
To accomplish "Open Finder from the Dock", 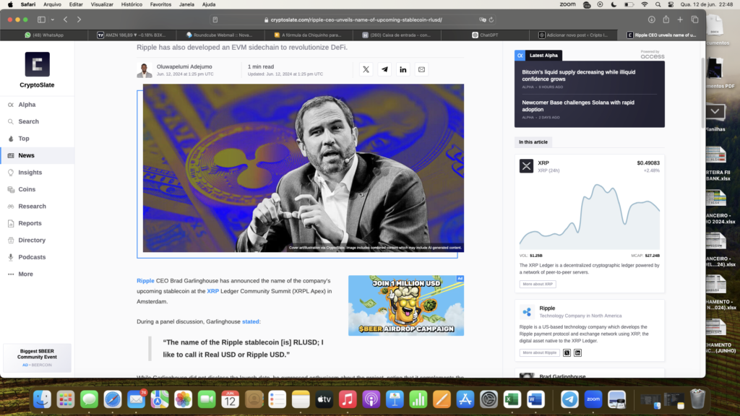I will tap(42, 399).
